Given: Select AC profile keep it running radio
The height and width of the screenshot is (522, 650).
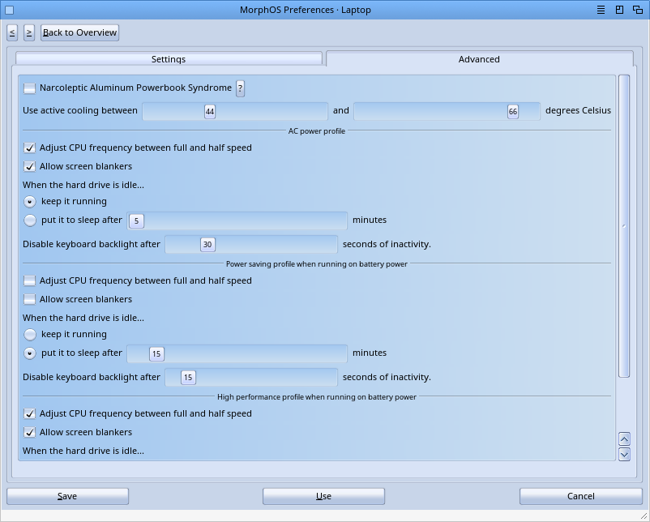Looking at the screenshot, I should (x=30, y=202).
